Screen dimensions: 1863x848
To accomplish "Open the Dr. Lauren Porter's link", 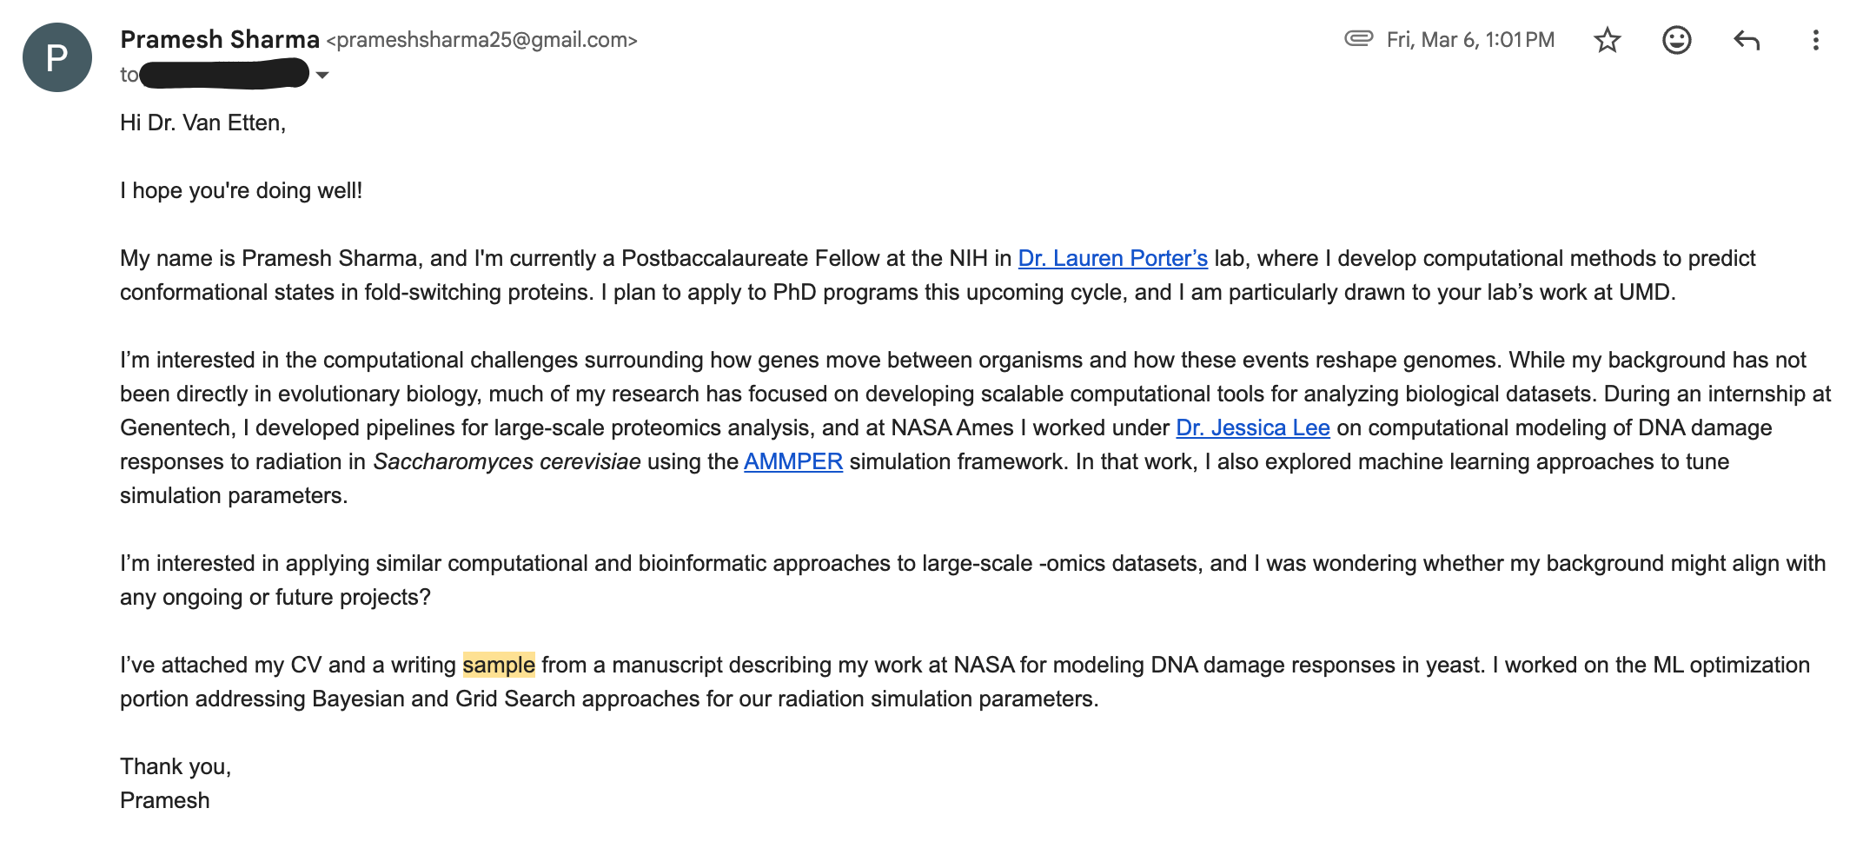I will (x=1112, y=258).
